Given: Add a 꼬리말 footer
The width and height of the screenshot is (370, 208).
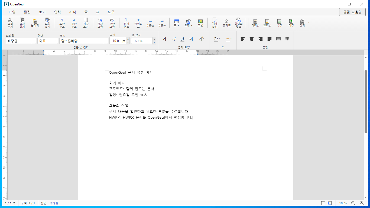Looking at the screenshot, I should [x=267, y=23].
